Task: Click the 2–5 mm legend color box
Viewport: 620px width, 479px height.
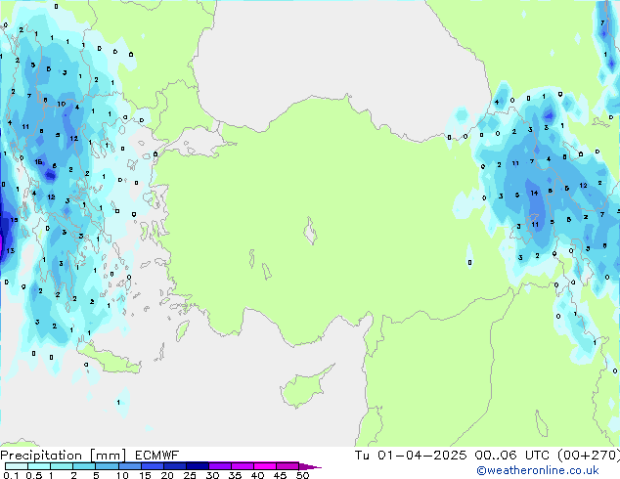Action: click(x=84, y=466)
